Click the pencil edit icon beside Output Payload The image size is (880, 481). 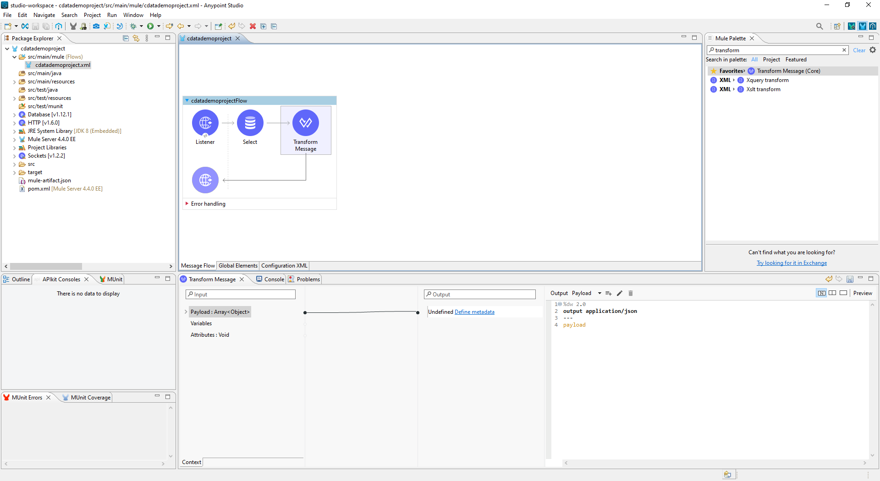click(x=620, y=293)
